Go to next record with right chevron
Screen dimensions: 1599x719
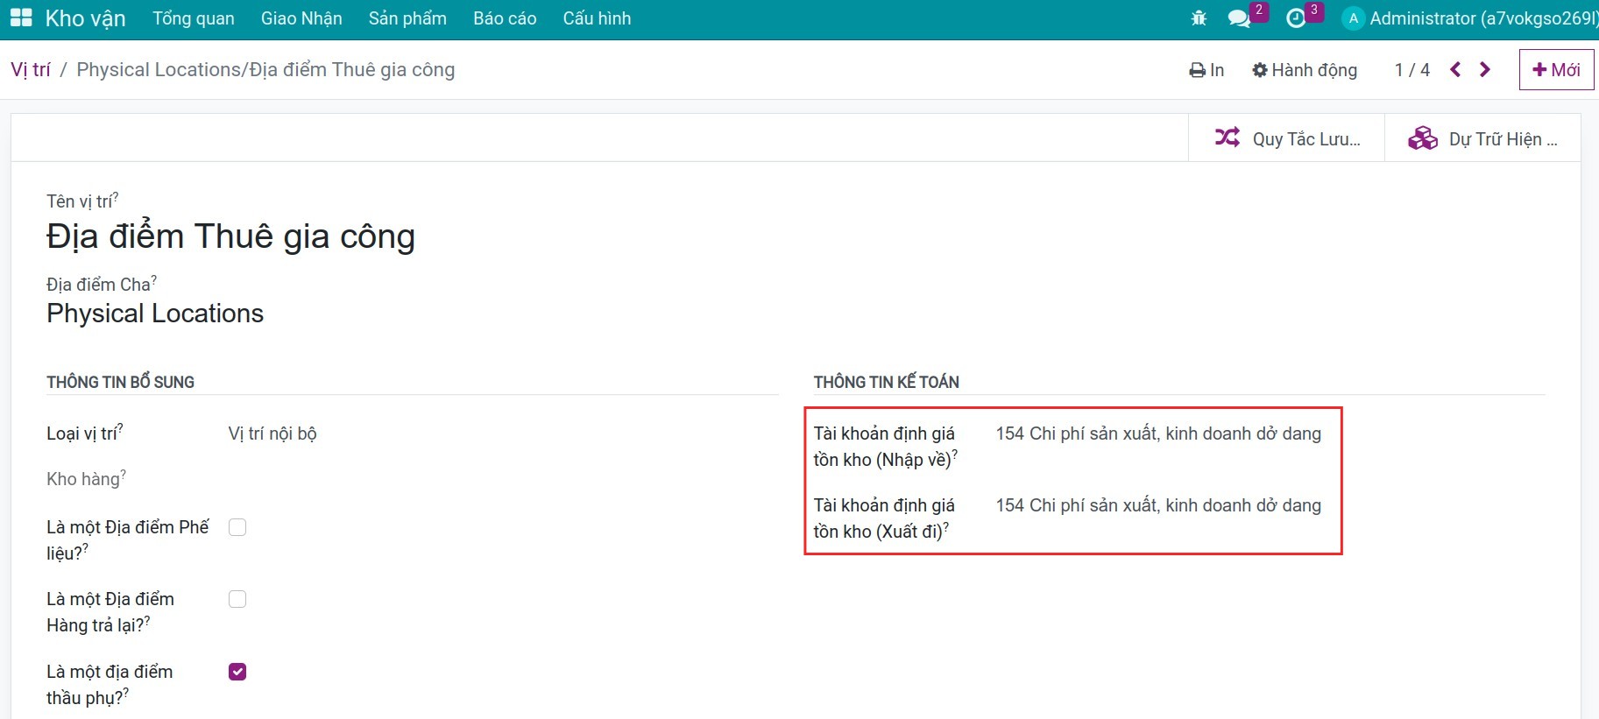[1485, 69]
